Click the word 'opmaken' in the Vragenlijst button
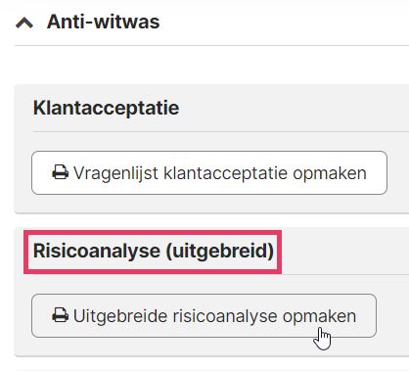Viewport: 409px width, 371px height. (x=330, y=173)
